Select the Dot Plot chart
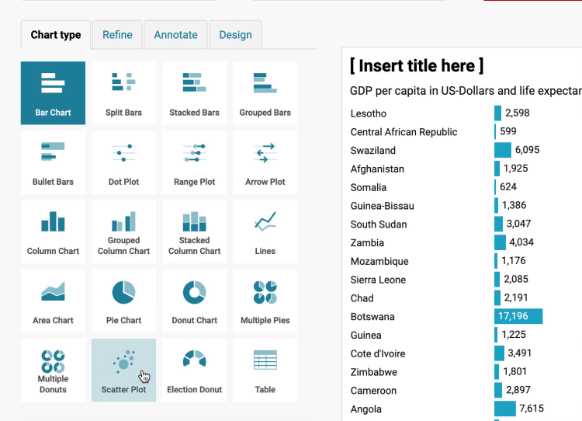The image size is (582, 421). point(123,162)
